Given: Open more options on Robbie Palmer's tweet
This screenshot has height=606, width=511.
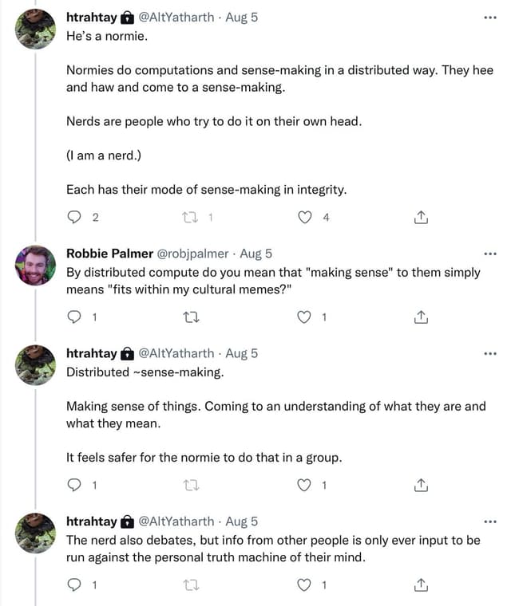Looking at the screenshot, I should [489, 254].
